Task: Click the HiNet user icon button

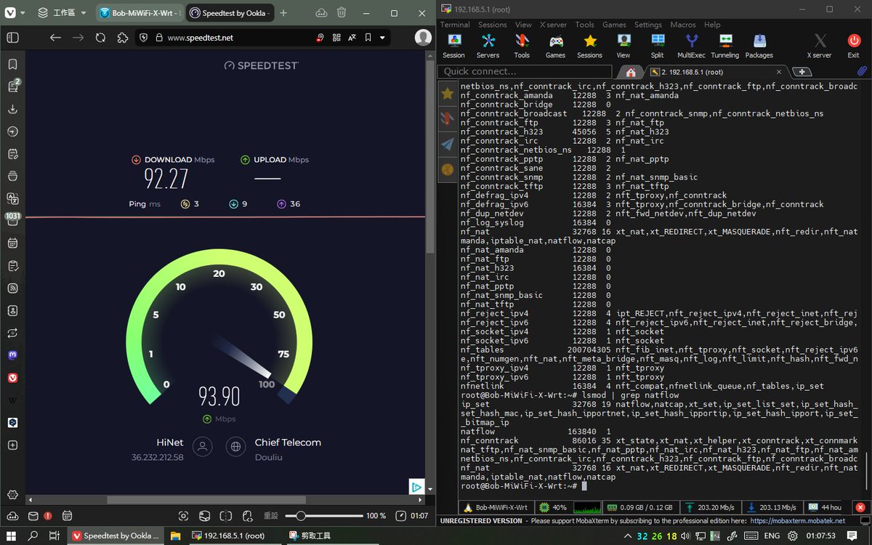Action: coord(203,446)
